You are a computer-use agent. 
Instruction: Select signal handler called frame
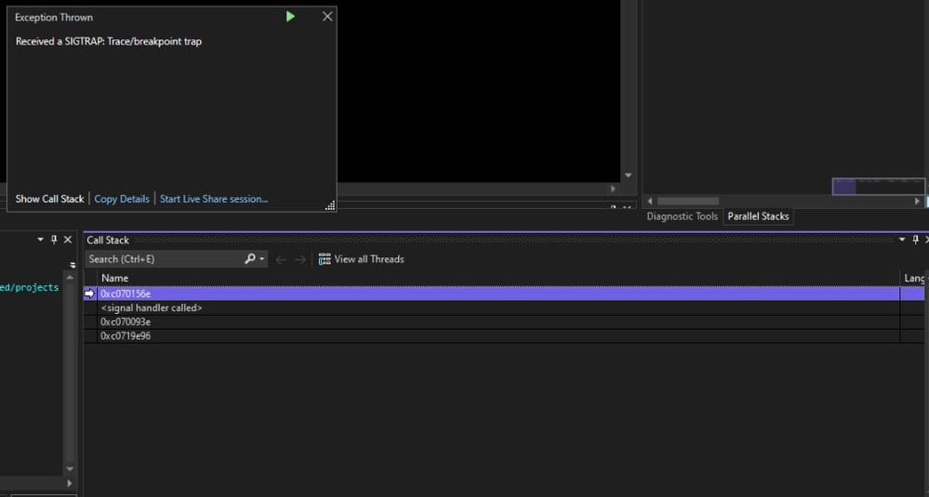pos(498,308)
